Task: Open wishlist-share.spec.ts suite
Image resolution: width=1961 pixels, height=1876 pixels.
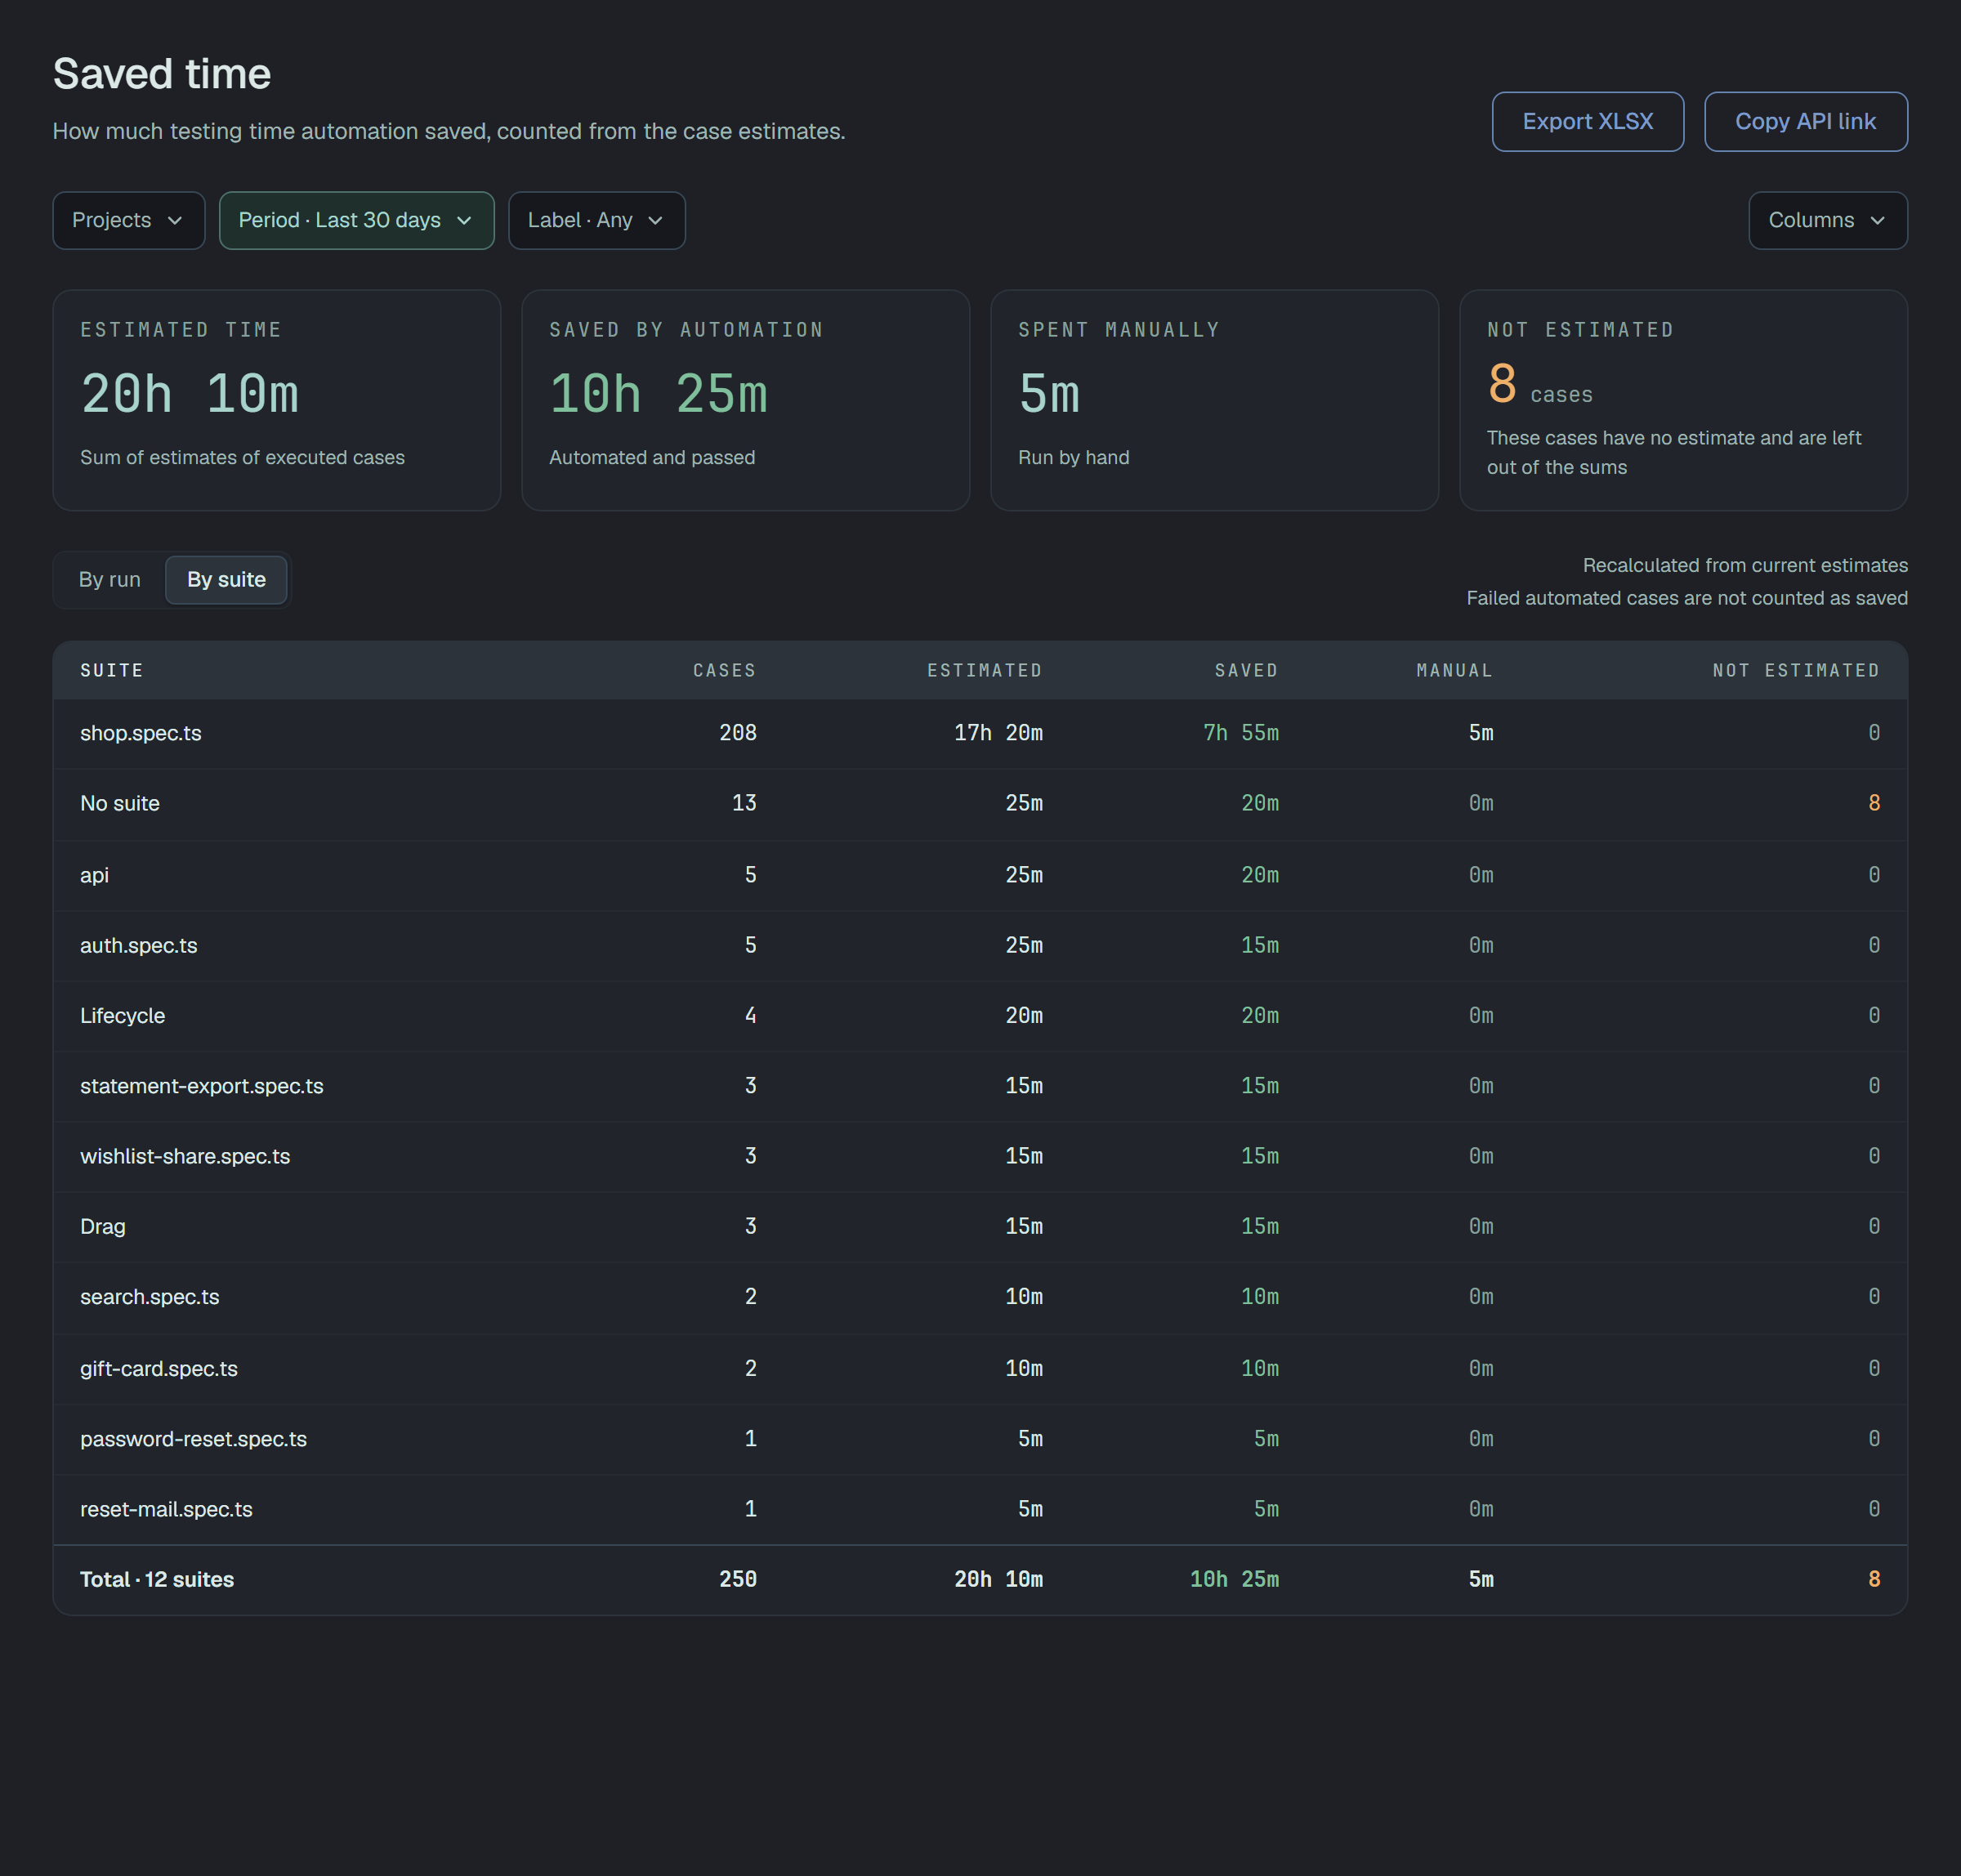Action: (x=980, y=1156)
